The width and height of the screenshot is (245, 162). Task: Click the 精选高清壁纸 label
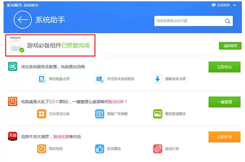[x=175, y=114]
